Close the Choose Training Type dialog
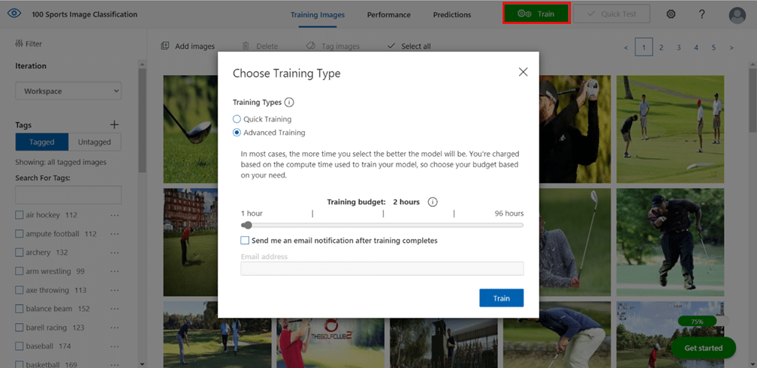757x368 pixels. 523,72
